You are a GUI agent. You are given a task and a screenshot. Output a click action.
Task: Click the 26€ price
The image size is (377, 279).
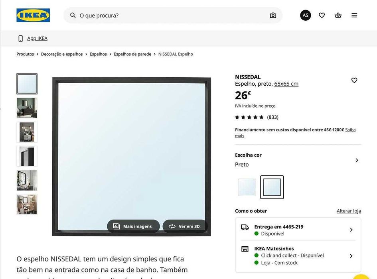243,95
